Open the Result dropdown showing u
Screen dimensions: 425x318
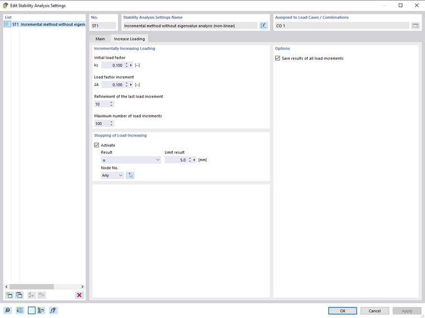point(131,160)
